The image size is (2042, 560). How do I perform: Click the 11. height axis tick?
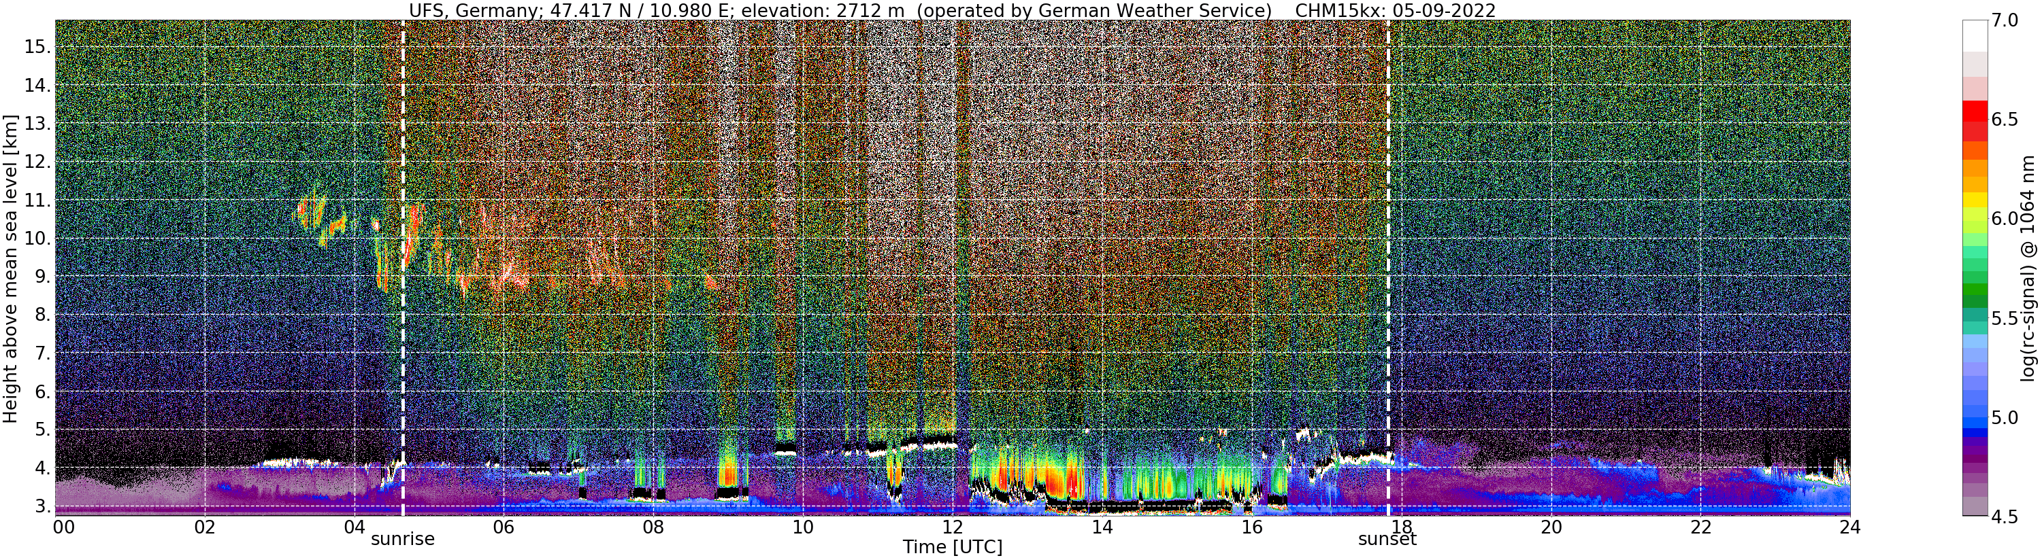click(37, 200)
